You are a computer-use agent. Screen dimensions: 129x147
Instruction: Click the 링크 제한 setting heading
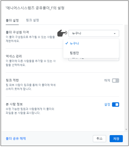click(x=12, y=80)
